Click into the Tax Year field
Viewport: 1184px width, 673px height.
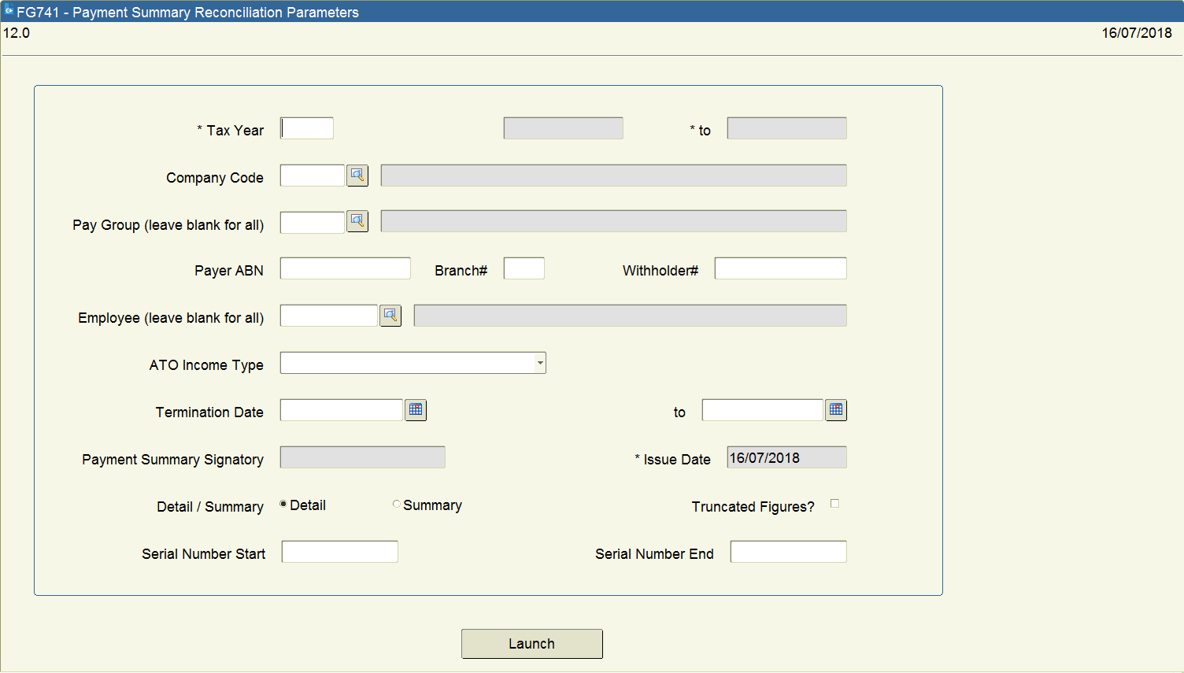(x=306, y=127)
